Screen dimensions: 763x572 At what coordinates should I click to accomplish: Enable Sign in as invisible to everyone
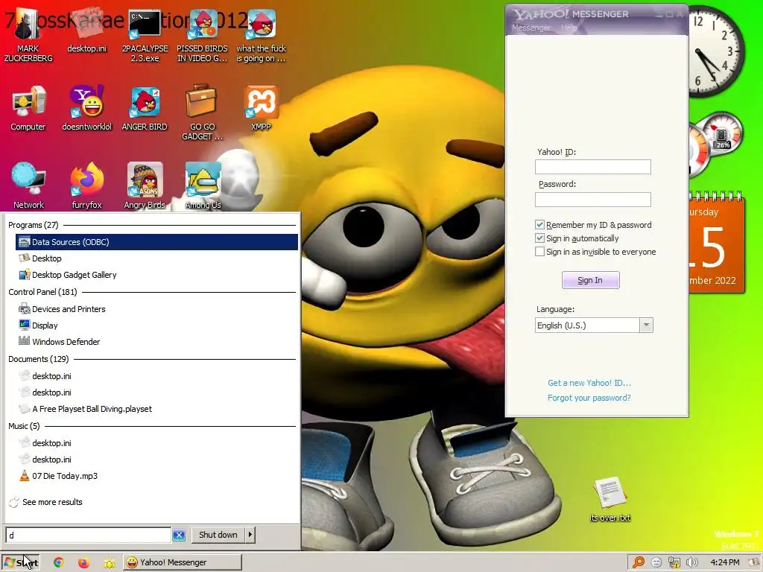(x=539, y=252)
